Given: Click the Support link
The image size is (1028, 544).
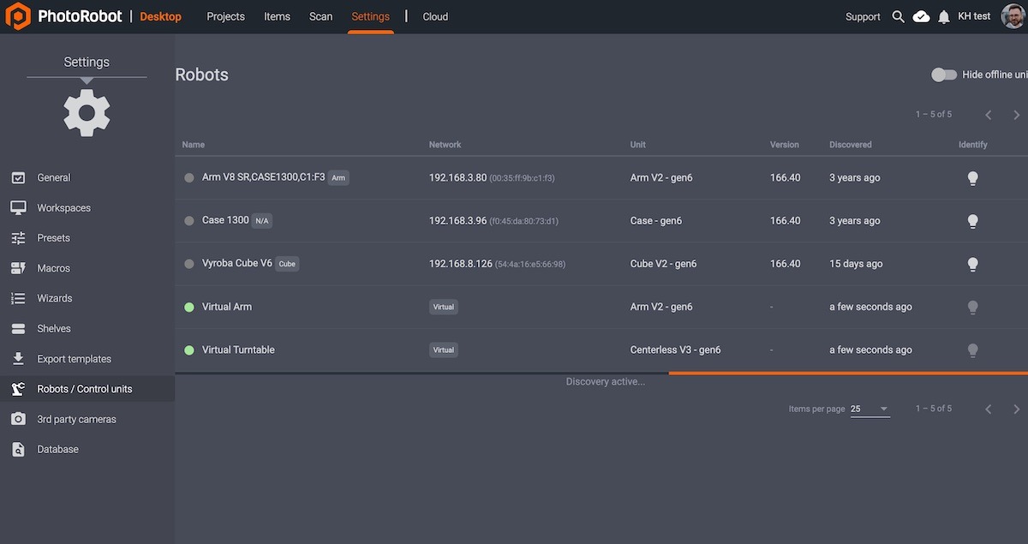Looking at the screenshot, I should tap(863, 17).
